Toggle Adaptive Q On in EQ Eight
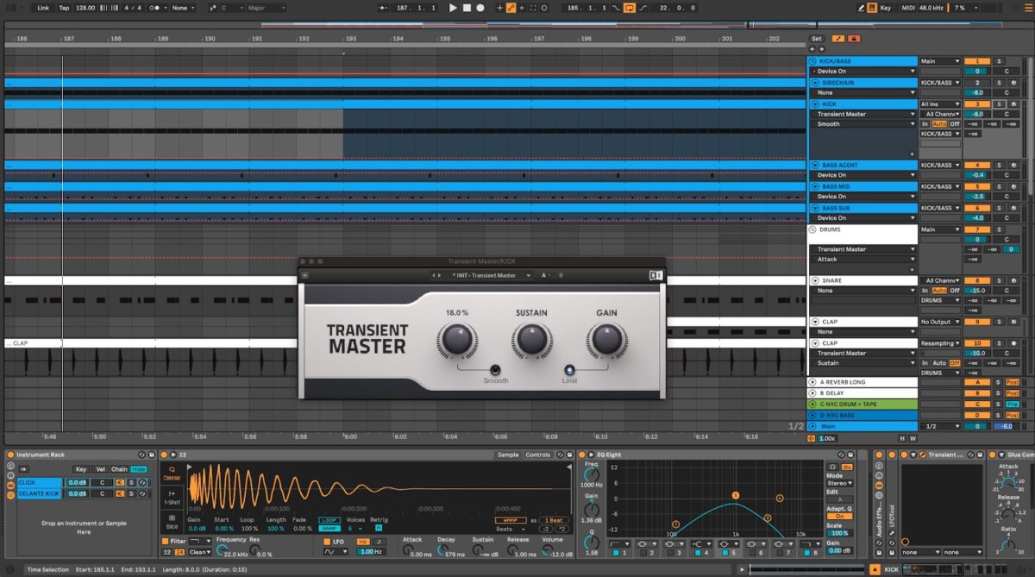The width and height of the screenshot is (1035, 577). [838, 516]
